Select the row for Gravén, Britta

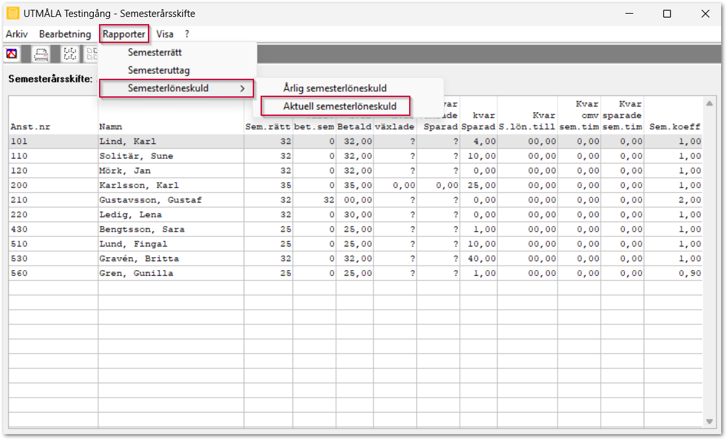(x=355, y=258)
